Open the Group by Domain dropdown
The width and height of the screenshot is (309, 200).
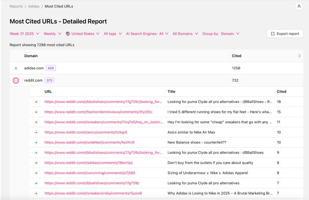(x=221, y=34)
